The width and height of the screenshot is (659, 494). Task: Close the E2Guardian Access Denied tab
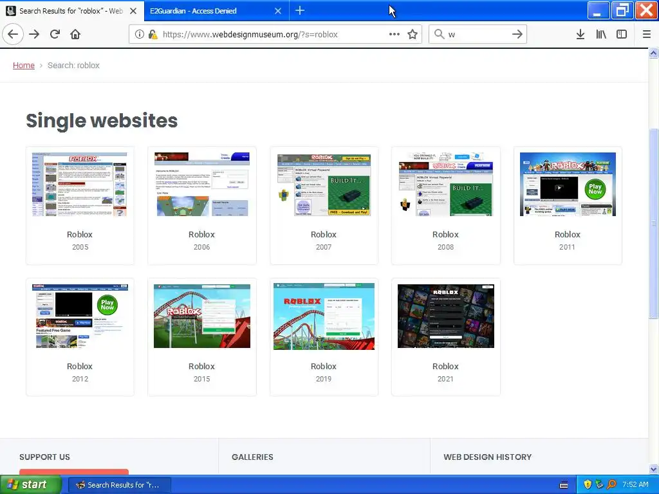tap(278, 11)
